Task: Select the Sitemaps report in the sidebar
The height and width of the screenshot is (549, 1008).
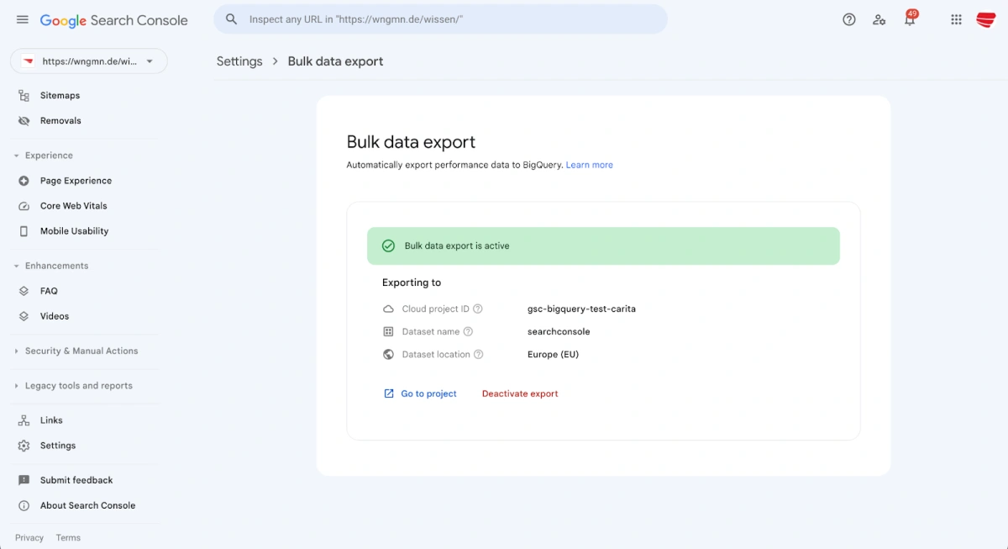Action: coord(60,95)
